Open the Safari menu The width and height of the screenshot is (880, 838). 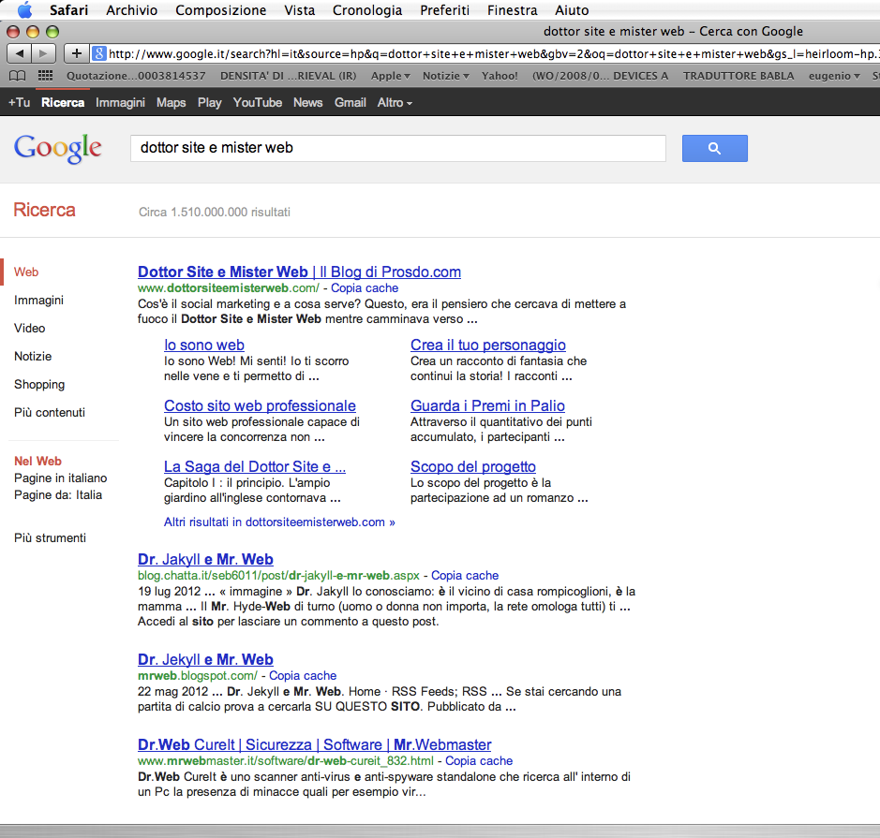pos(68,10)
